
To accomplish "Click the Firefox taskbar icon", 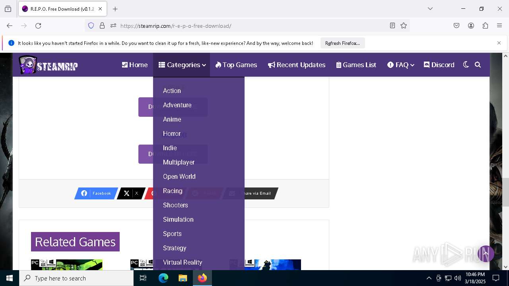I will (202, 278).
